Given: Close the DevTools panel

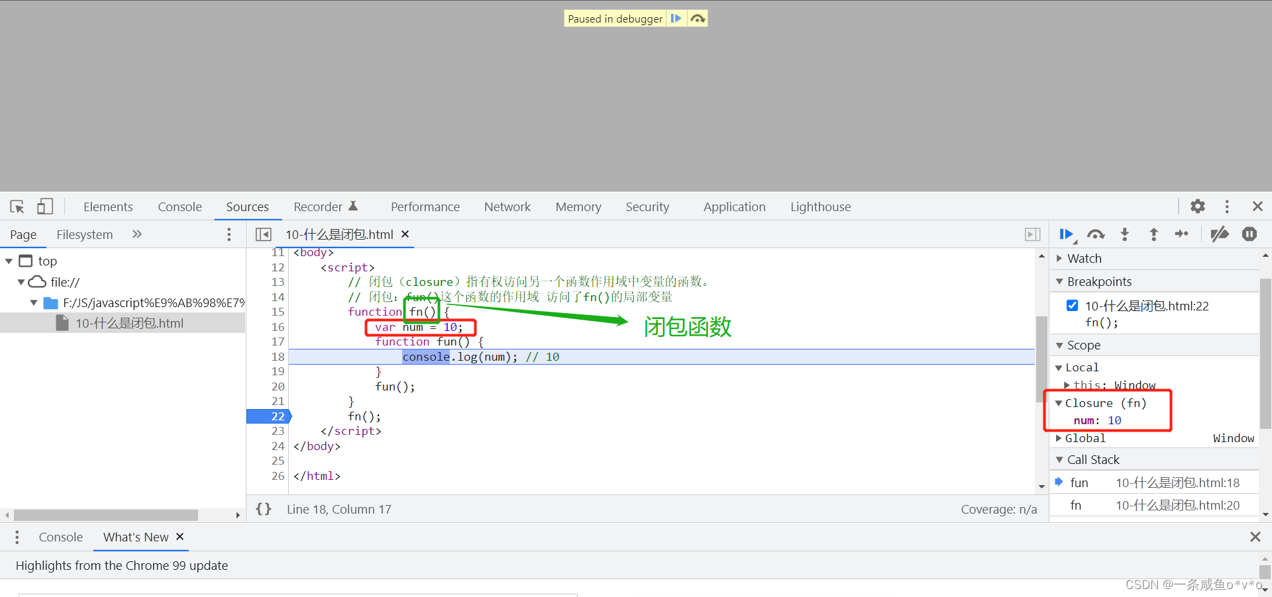Looking at the screenshot, I should coord(1257,207).
